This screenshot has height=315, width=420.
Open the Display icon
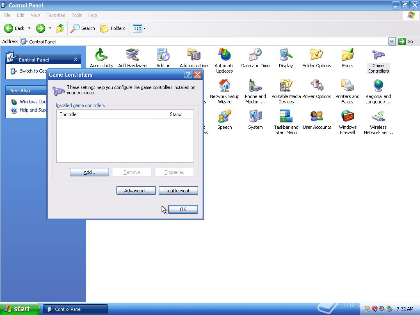click(x=286, y=57)
